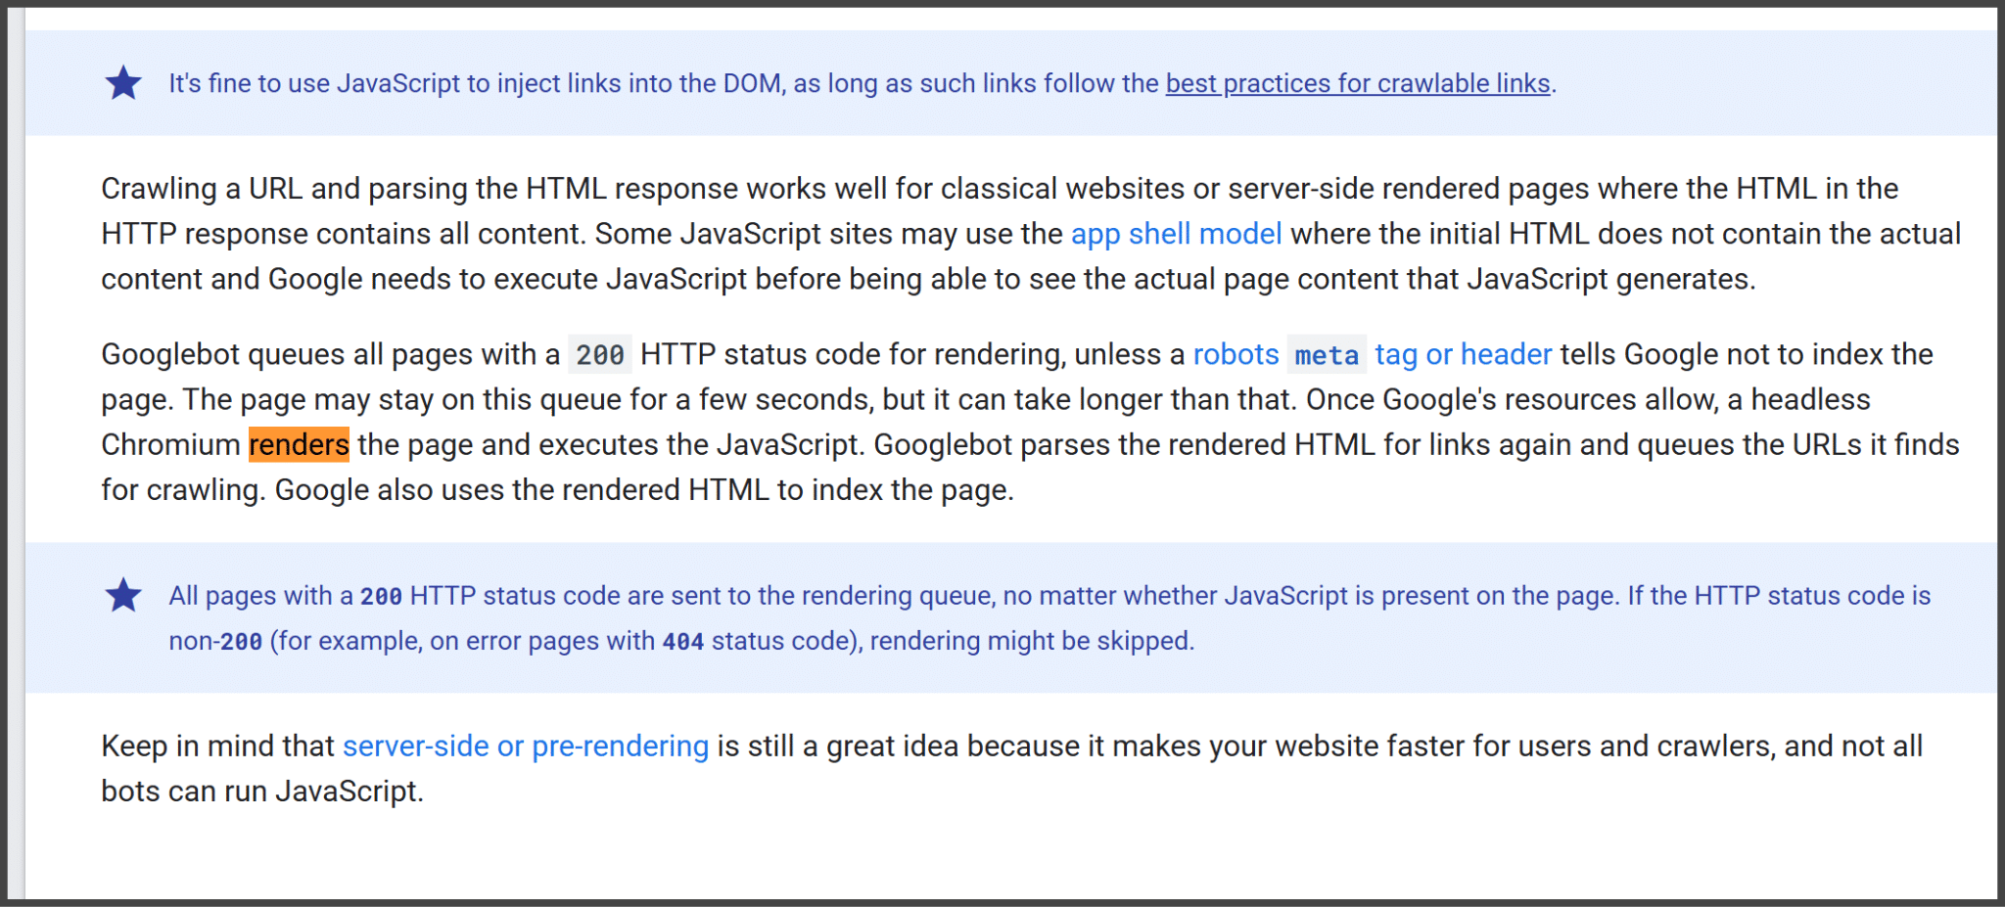
Task: Open the best practices for crawlable links link
Action: click(1358, 84)
